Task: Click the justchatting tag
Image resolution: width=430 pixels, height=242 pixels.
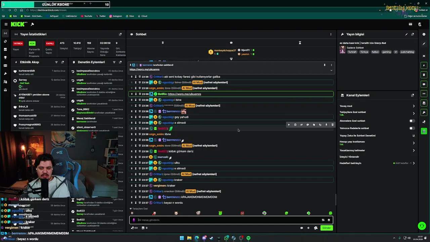Action: 407,52
